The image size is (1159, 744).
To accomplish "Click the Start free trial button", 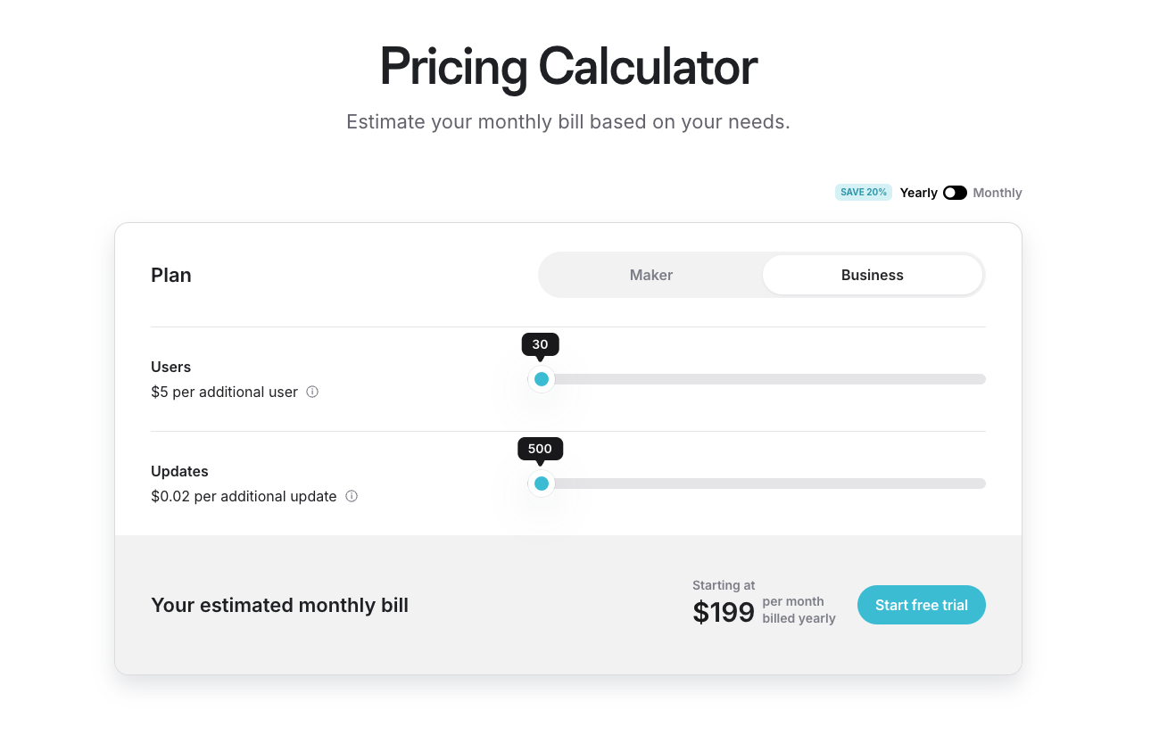I will pyautogui.click(x=922, y=605).
